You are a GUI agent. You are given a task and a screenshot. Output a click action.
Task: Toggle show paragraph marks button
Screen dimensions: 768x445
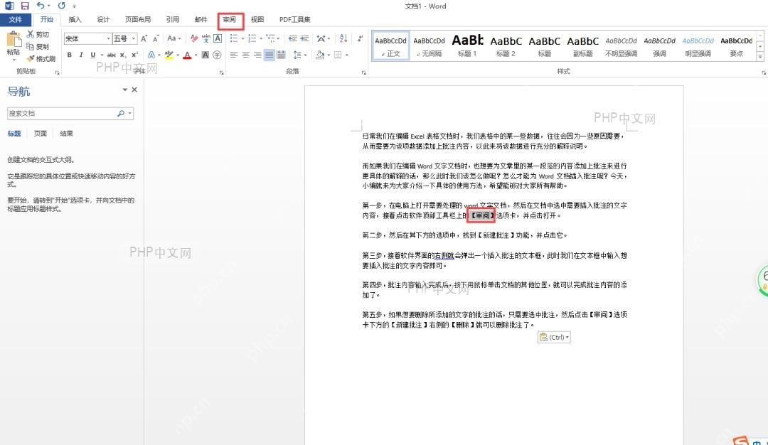360,38
